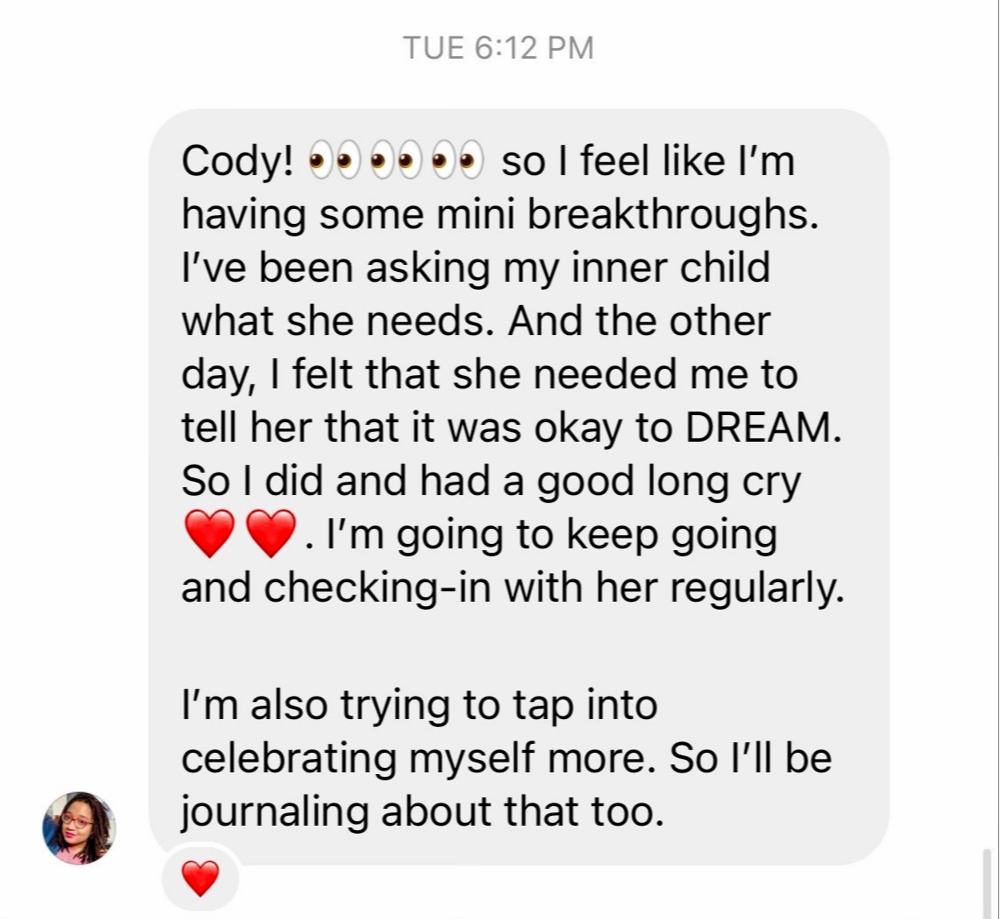The image size is (1000, 919).
Task: Click the phrase inner child
Action: [x=671, y=268]
